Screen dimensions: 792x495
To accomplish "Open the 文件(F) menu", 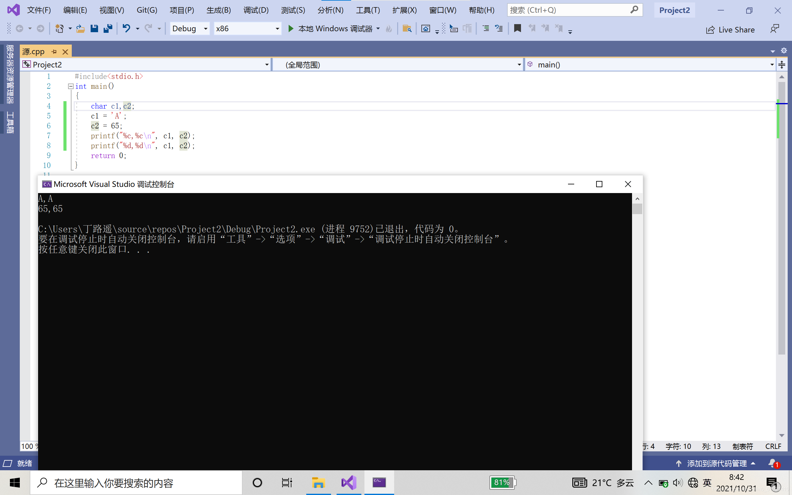I will click(x=39, y=10).
